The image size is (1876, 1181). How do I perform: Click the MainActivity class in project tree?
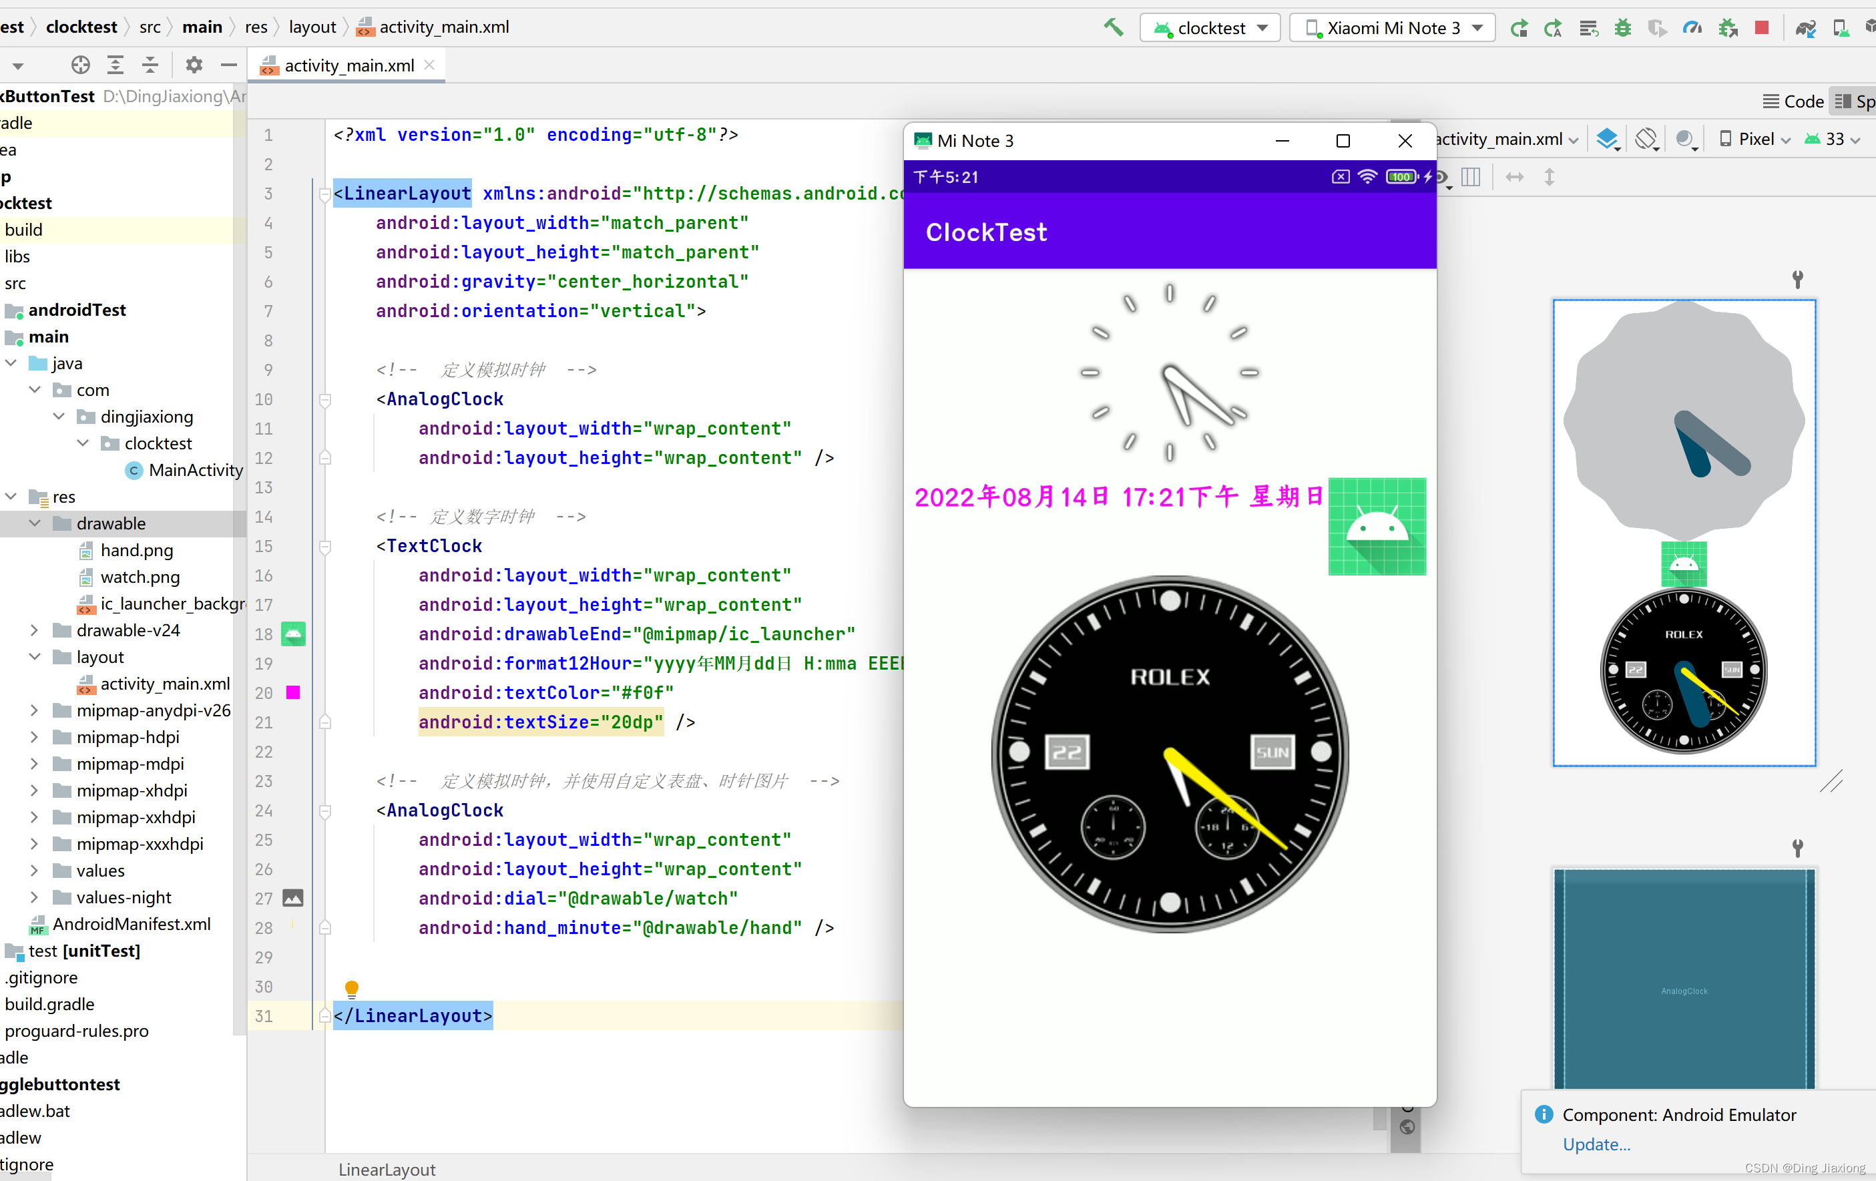coord(195,470)
